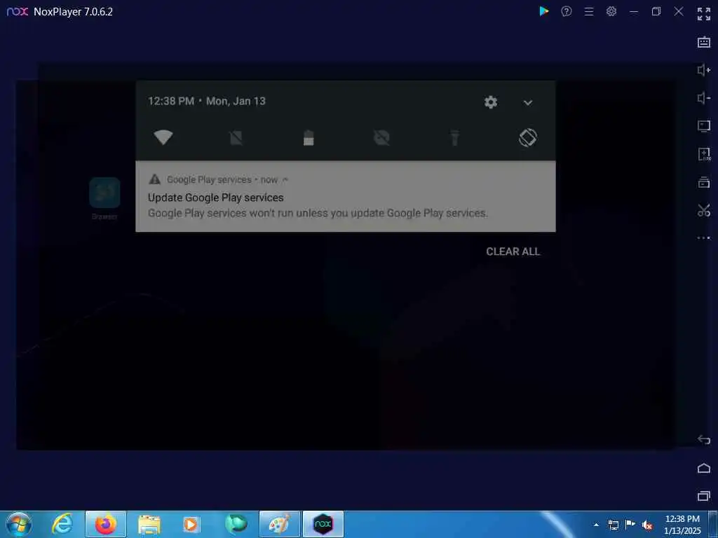Image resolution: width=718 pixels, height=538 pixels.
Task: Enter NoxPlayer fullscreen mode
Action: pyautogui.click(x=704, y=14)
